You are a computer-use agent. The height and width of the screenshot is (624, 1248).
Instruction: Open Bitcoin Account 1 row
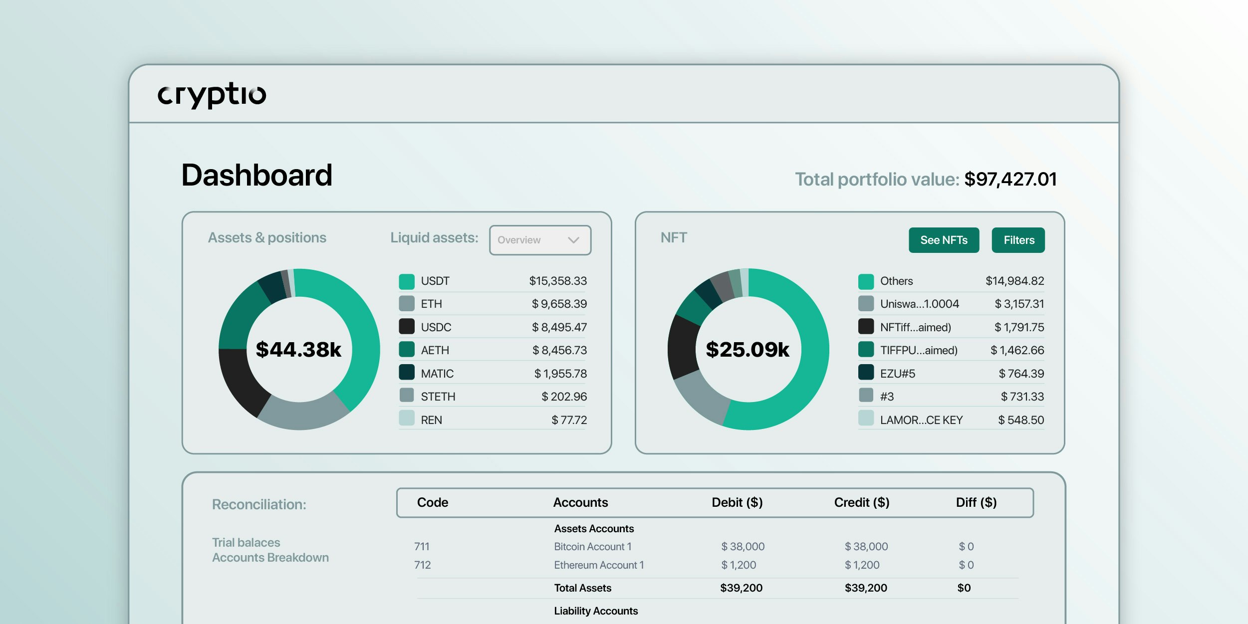(x=592, y=547)
